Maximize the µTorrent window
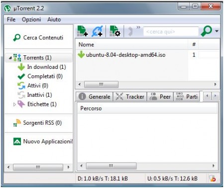224x188 pixels. click(195, 6)
